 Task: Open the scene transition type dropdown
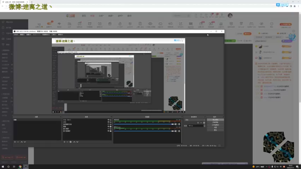click(195, 120)
